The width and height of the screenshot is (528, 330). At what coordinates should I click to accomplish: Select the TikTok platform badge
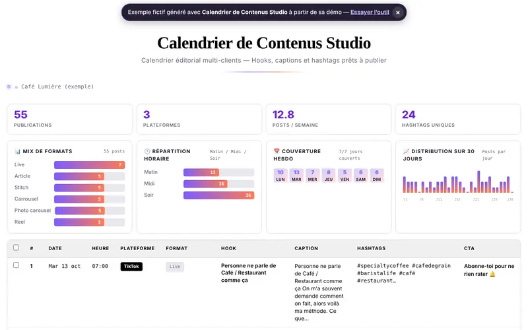[x=131, y=267]
